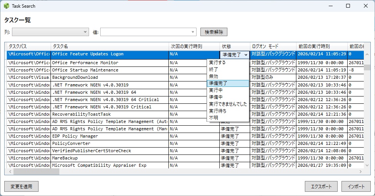Choose 不明 from the status dropdown list

[x=228, y=118]
